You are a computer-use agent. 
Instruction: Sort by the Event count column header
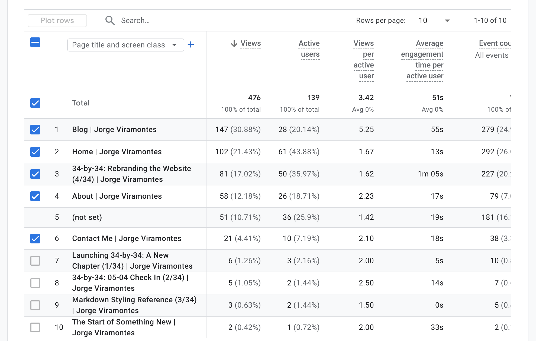click(x=495, y=43)
